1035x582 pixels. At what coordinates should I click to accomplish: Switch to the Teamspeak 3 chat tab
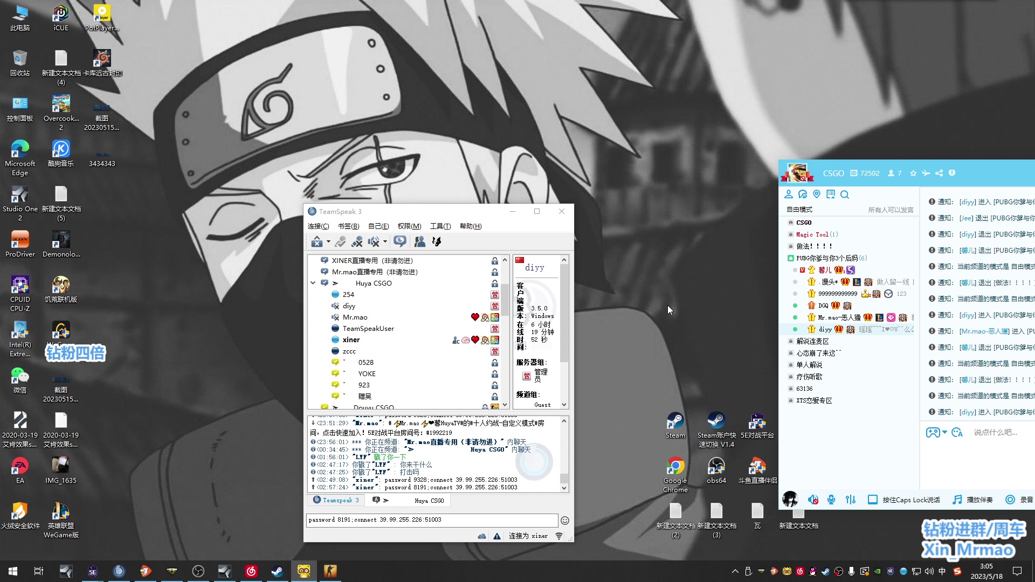pyautogui.click(x=336, y=500)
